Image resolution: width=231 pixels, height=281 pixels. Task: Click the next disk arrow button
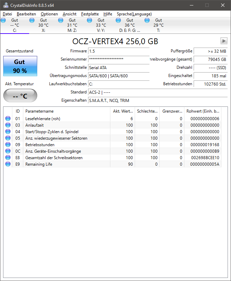click(224, 41)
